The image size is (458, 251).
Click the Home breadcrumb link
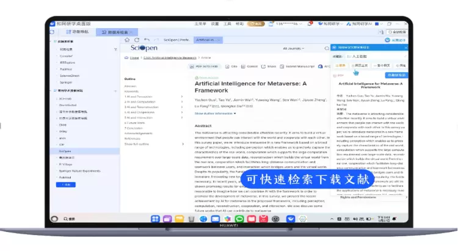click(x=134, y=57)
